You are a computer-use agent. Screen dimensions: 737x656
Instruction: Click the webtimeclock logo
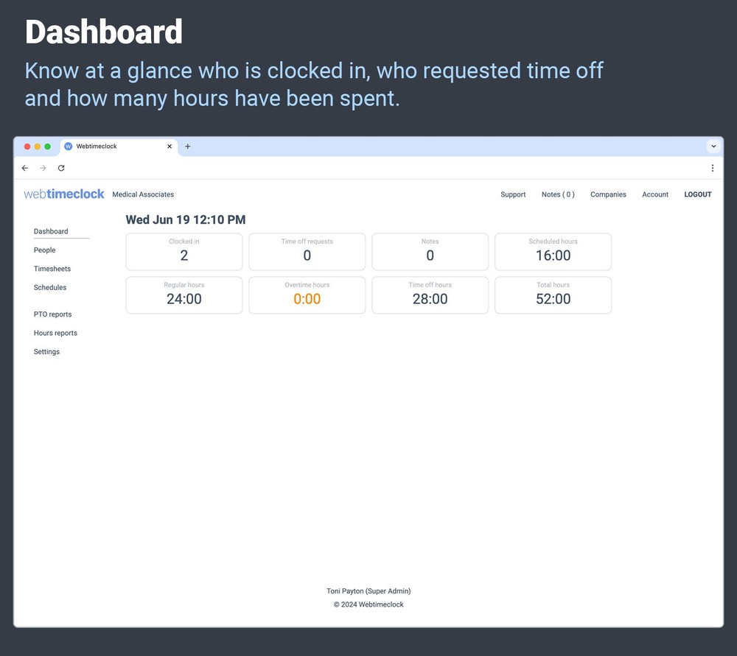point(63,194)
